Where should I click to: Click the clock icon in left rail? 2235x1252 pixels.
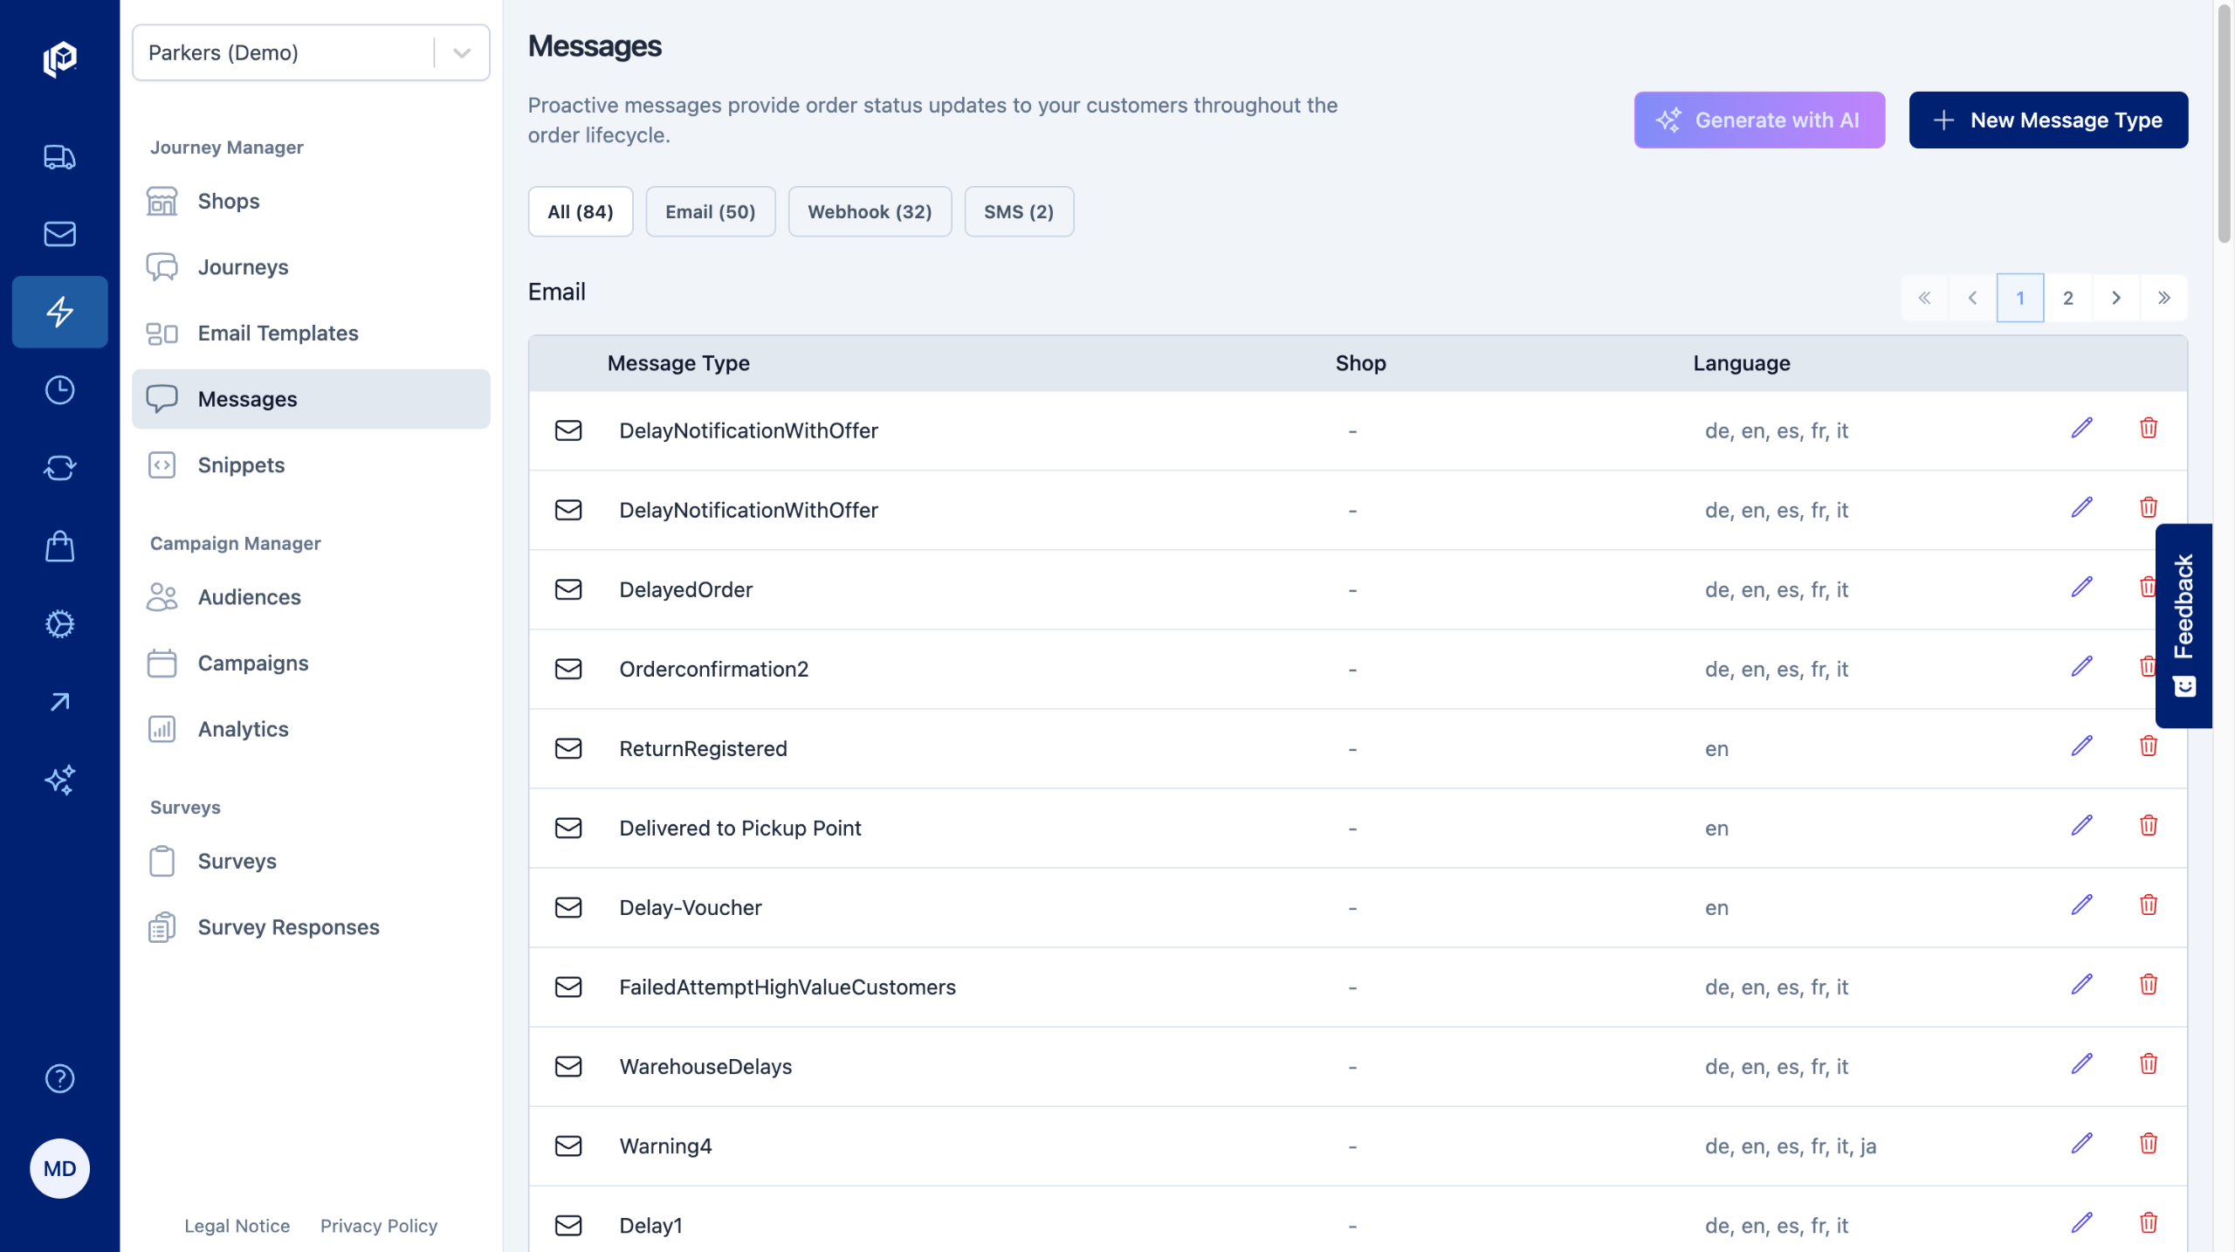click(59, 390)
